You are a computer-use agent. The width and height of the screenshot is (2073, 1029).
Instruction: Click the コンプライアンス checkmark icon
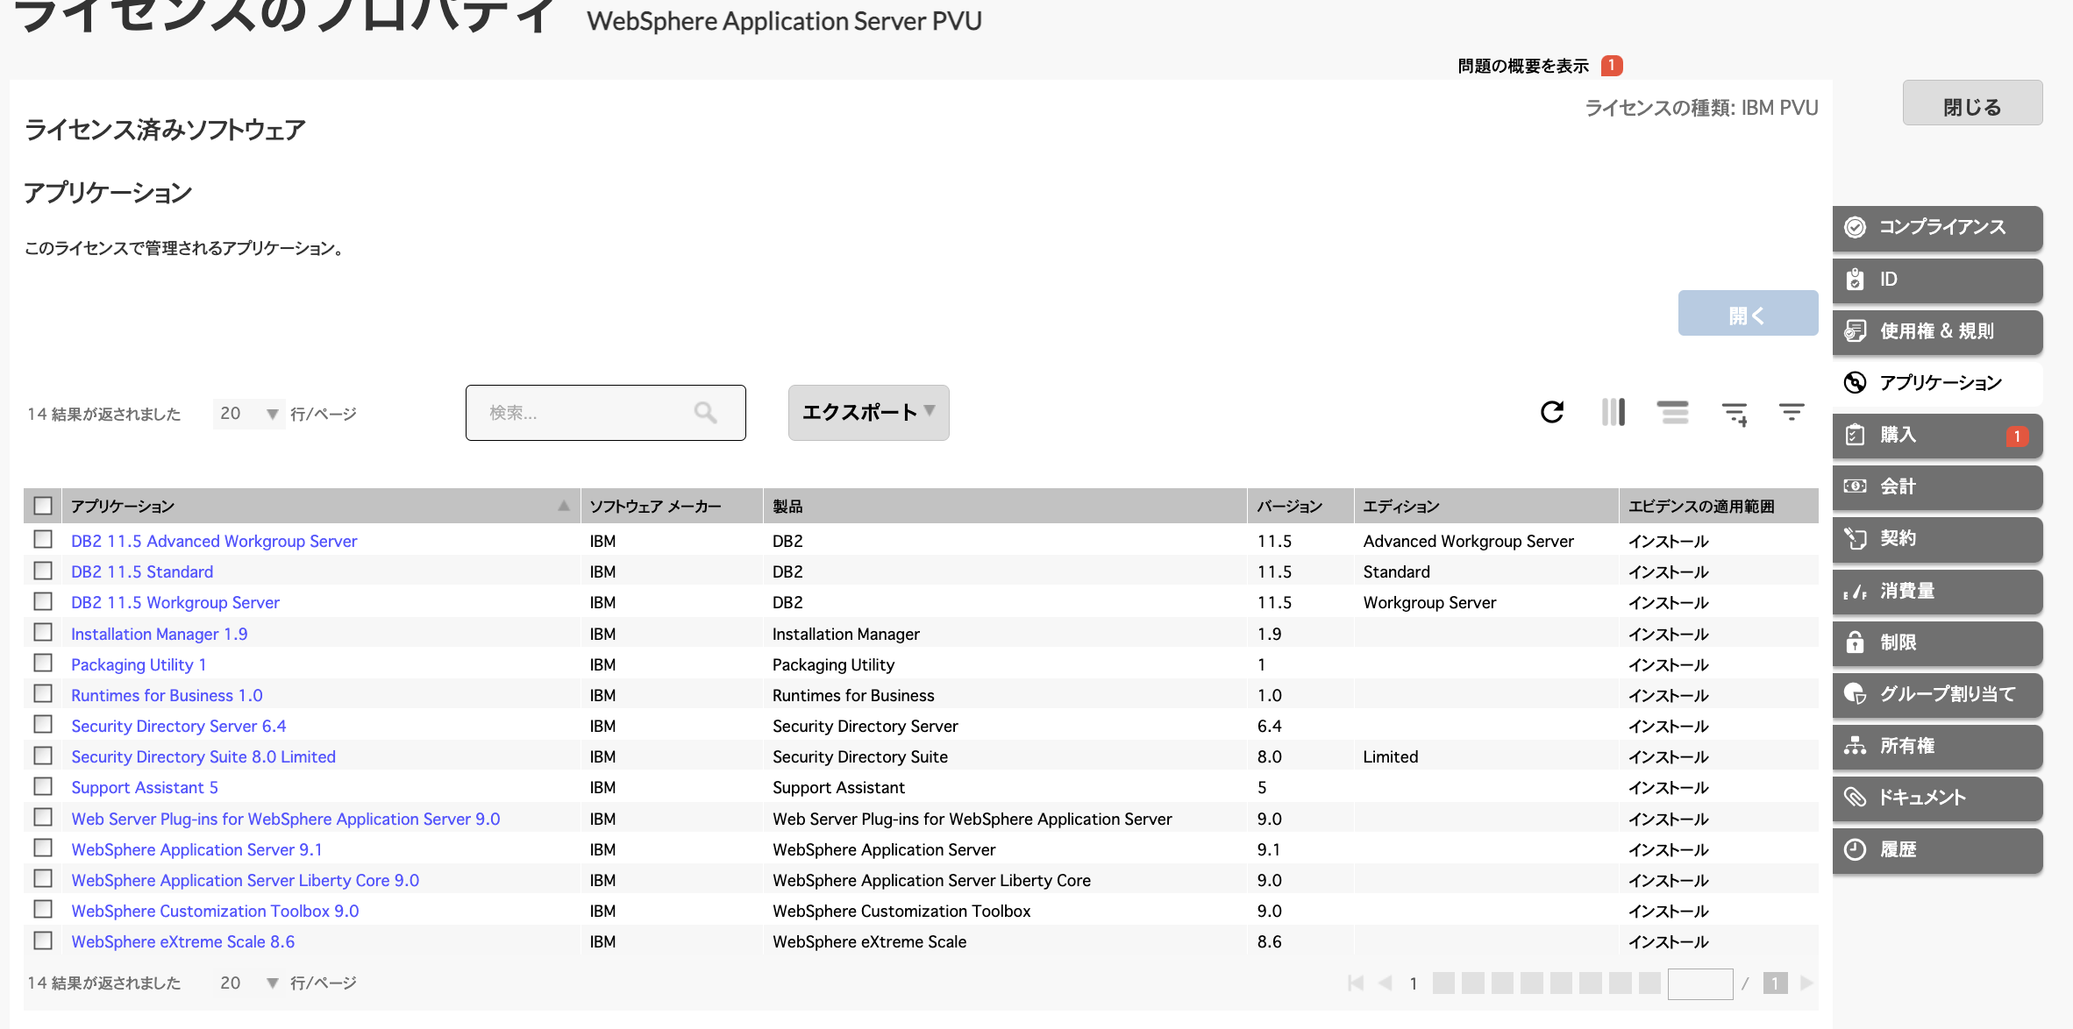(x=1856, y=228)
